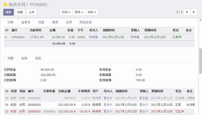Click the favorite star icon

5,5
